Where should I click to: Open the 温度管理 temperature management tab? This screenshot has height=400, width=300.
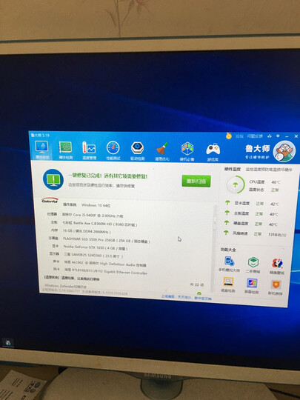(89, 151)
